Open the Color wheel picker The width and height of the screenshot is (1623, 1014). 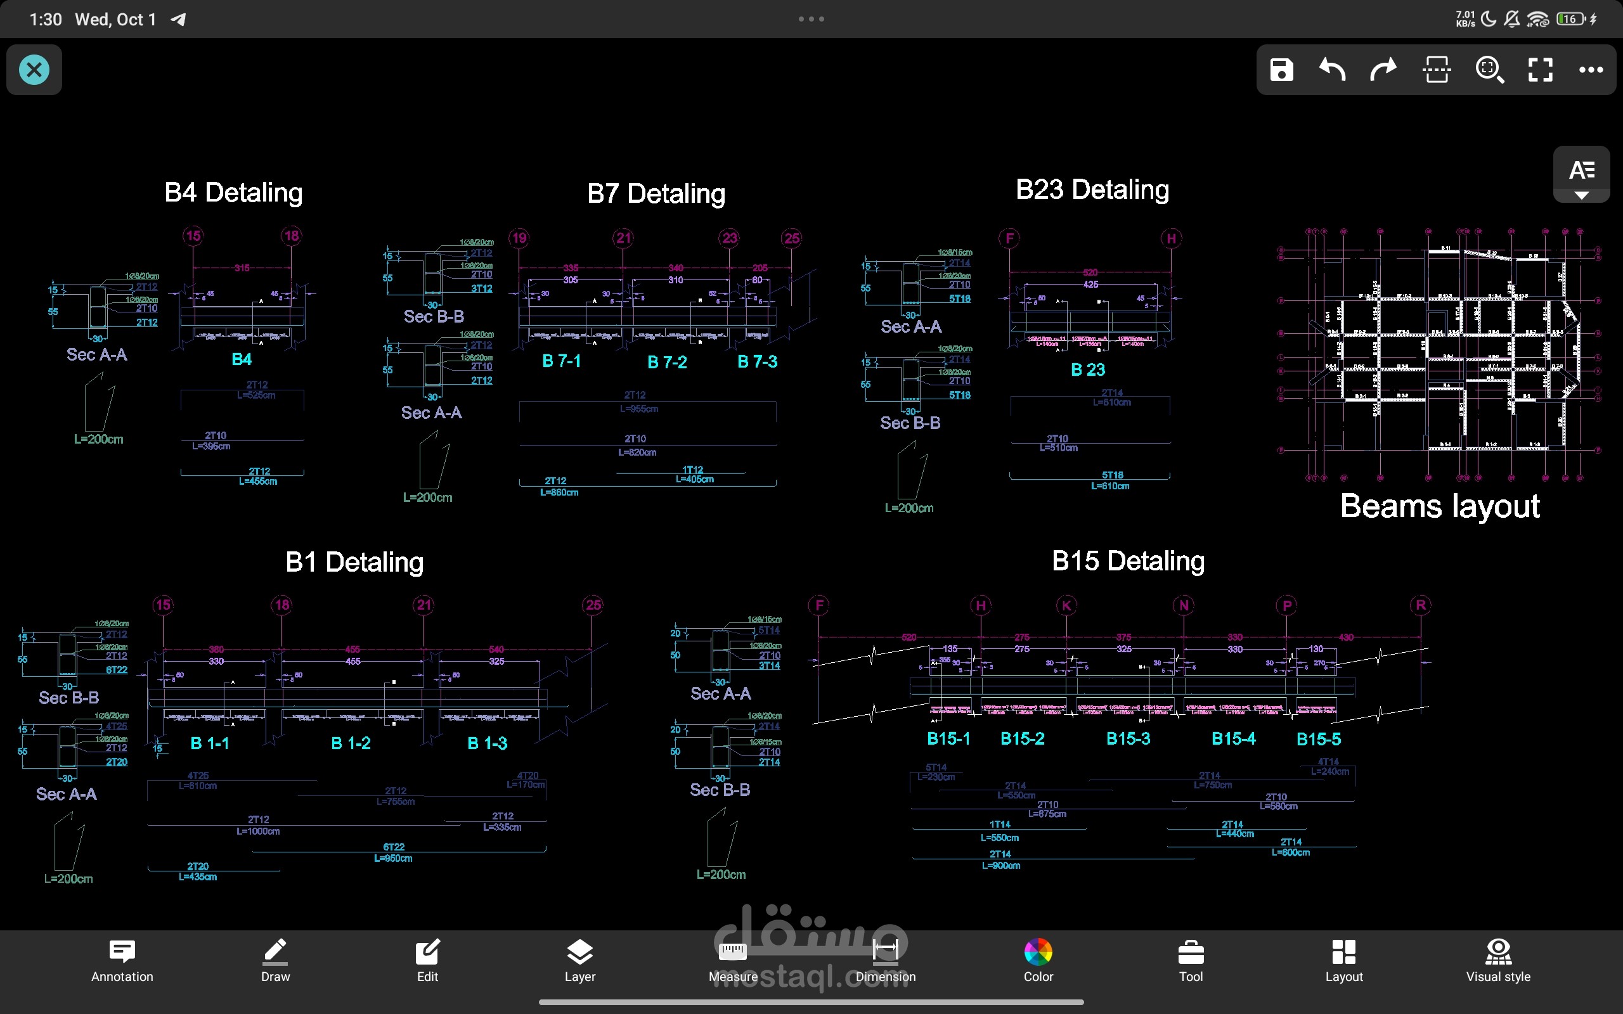point(1038,960)
